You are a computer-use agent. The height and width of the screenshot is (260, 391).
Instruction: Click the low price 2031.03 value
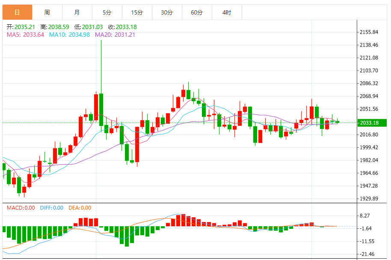click(92, 27)
